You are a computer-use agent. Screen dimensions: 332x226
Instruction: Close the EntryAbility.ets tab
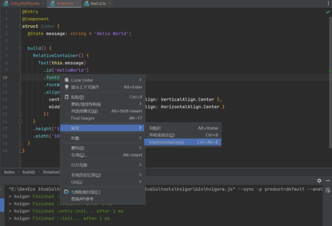(43, 3)
